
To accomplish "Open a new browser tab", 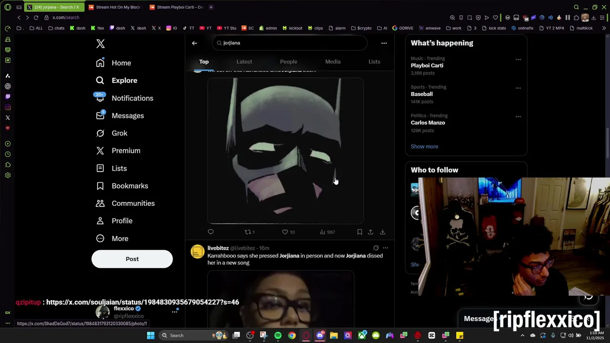I will [x=211, y=7].
